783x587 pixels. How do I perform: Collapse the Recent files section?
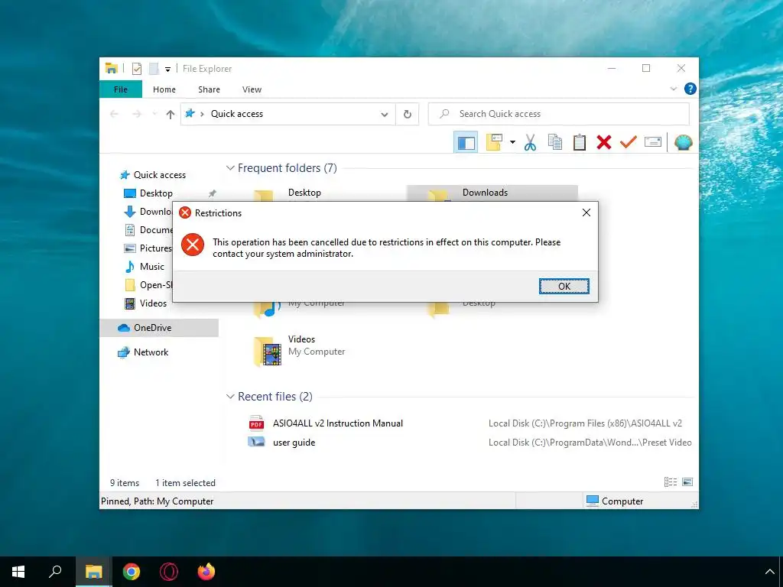click(x=230, y=397)
